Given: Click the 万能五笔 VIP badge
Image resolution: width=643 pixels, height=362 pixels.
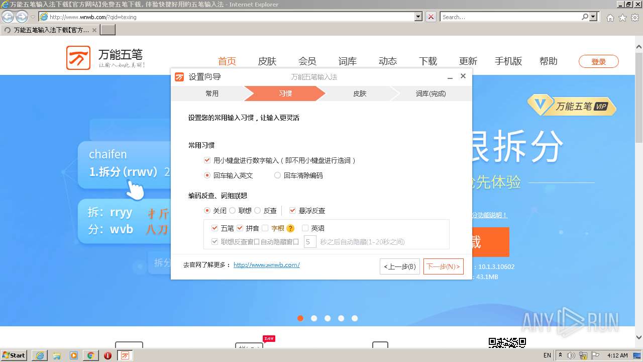Looking at the screenshot, I should click(572, 106).
